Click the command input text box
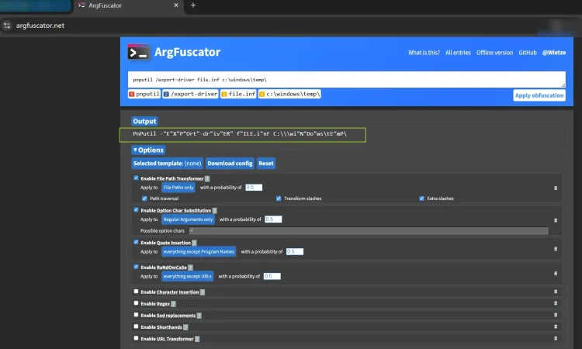This screenshot has width=582, height=349. pos(347,80)
